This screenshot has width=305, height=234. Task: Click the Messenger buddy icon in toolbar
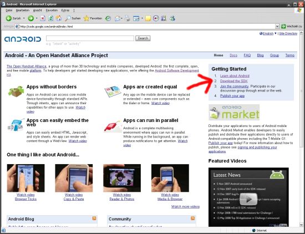pyautogui.click(x=172, y=18)
